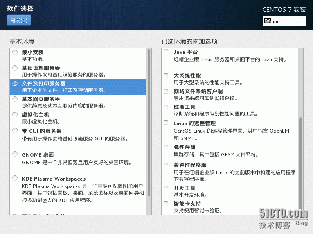Image resolution: width=313 pixels, height=234 pixels.
Task: Click the 基本开发环境。 description text
Action: [190, 195]
